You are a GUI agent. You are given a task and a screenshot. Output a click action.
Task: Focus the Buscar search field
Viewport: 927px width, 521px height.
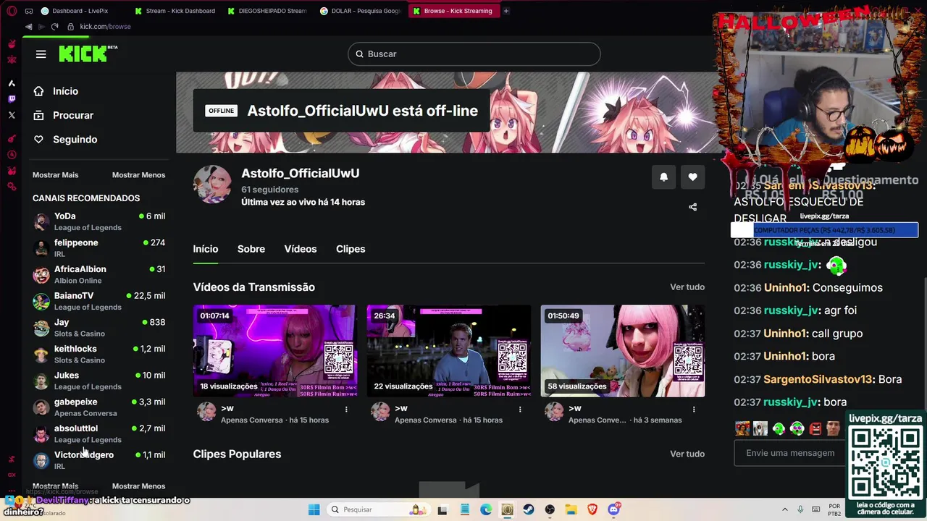474,54
